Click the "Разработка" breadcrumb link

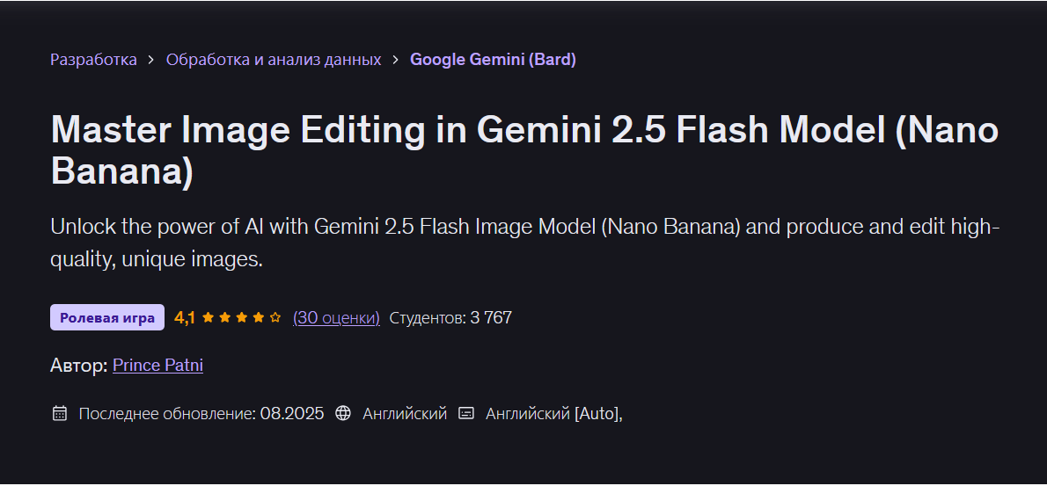[93, 60]
